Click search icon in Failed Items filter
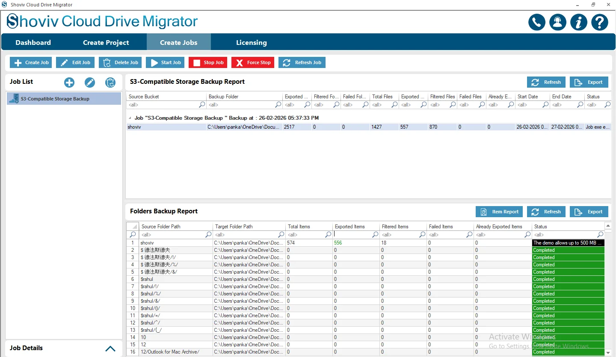This screenshot has height=357, width=616. pyautogui.click(x=469, y=235)
